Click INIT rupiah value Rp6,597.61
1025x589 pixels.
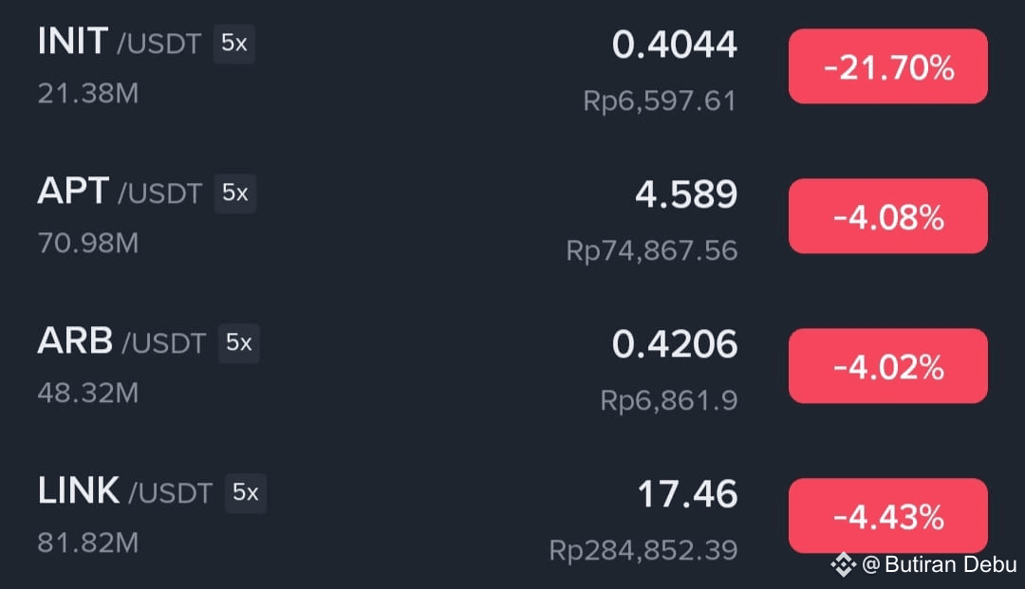coord(660,101)
